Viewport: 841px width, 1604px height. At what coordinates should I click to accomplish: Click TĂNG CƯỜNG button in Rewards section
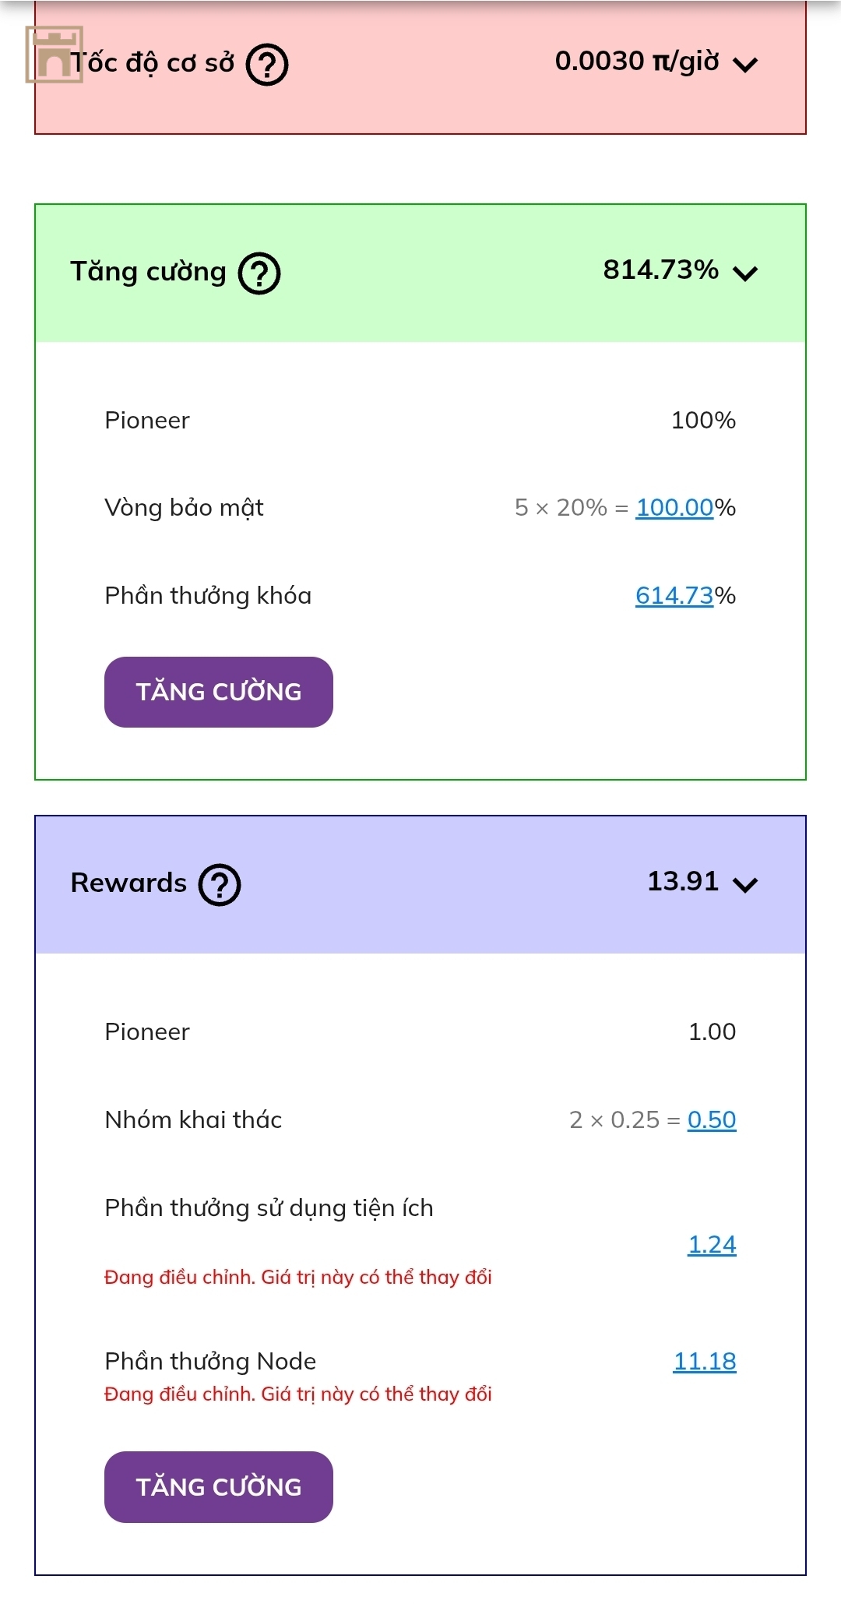tap(219, 1487)
